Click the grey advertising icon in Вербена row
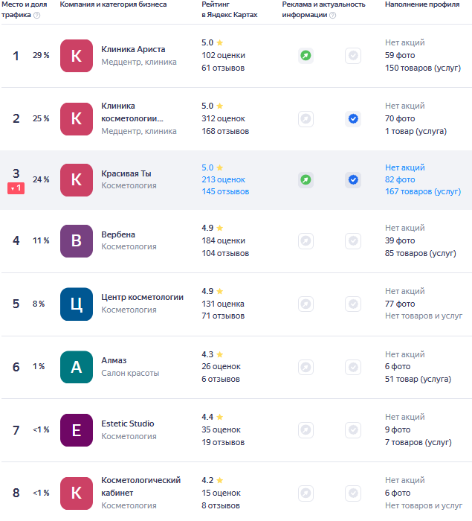 [305, 240]
